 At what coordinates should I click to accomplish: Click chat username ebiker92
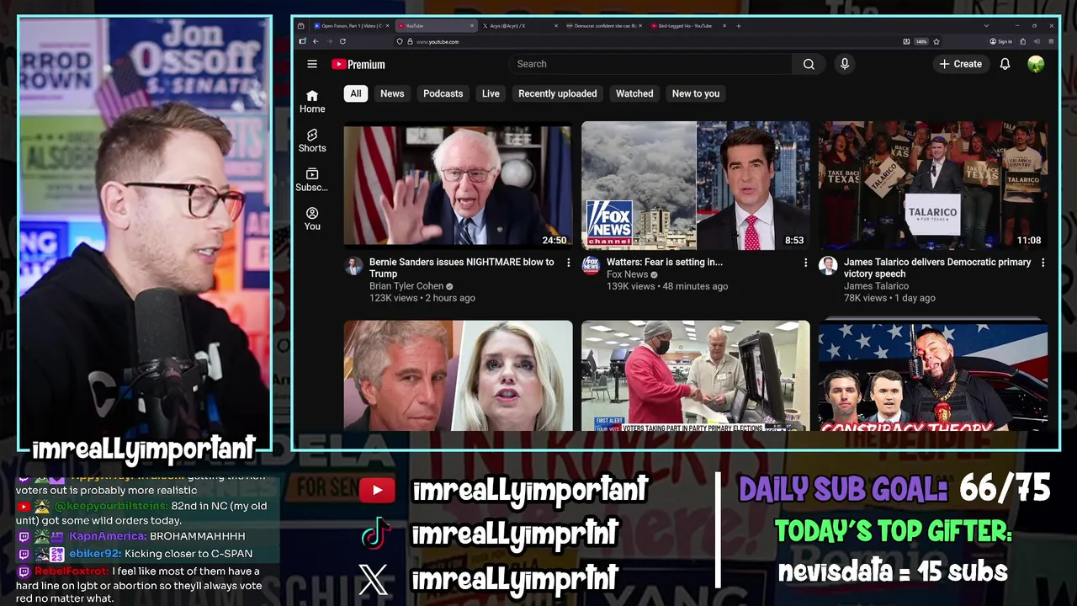pyautogui.click(x=95, y=554)
